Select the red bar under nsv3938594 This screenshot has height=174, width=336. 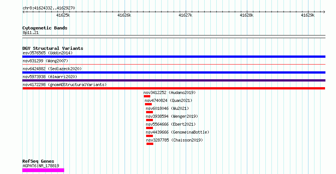click(x=150, y=120)
